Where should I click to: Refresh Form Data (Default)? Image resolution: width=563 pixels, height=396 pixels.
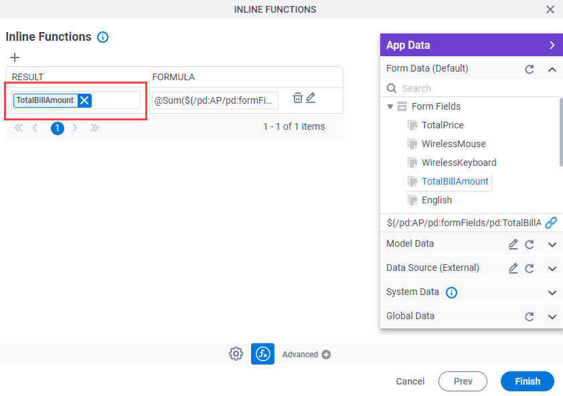tap(530, 69)
